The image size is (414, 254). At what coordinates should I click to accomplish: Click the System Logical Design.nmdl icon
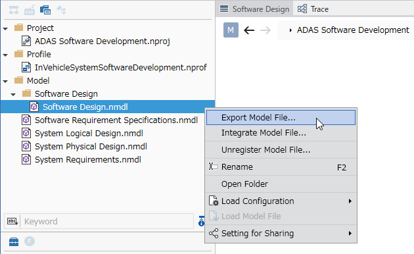(x=26, y=133)
